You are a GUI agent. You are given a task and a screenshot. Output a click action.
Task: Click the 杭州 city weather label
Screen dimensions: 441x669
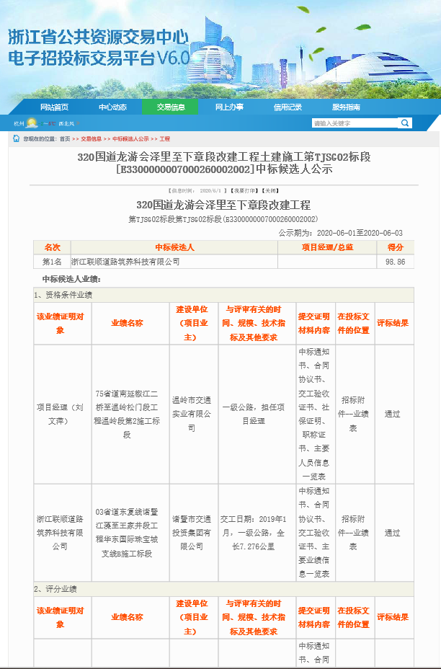pyautogui.click(x=19, y=123)
